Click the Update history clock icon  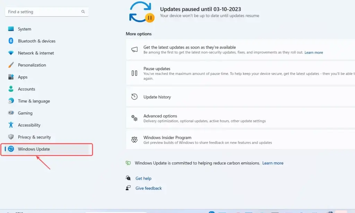pos(134,97)
